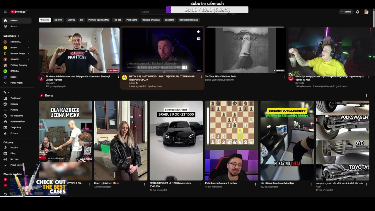375x211 pixels.
Task: Select the Nowe rekomendacje chip
Action: [x=189, y=20]
